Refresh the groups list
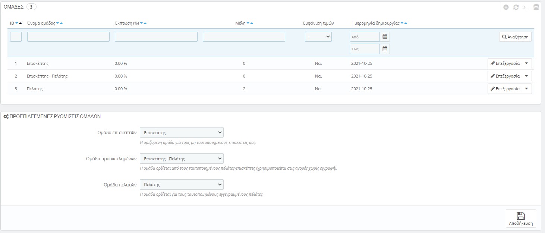The height and width of the screenshot is (233, 545). click(516, 7)
